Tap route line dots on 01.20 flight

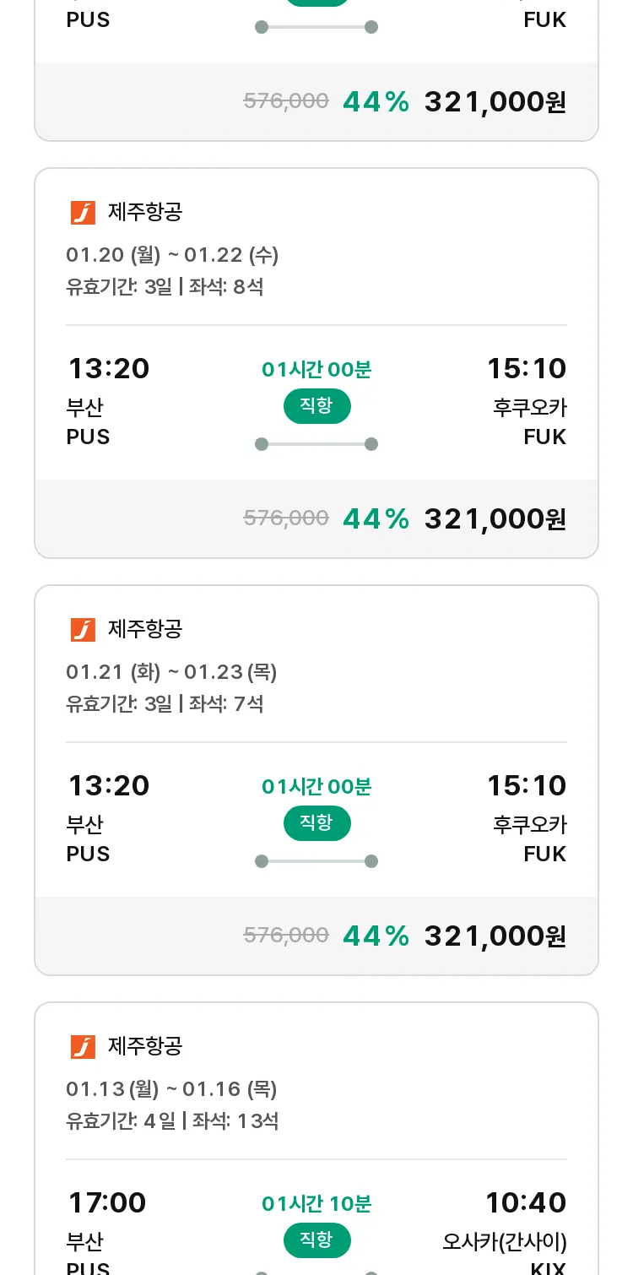click(316, 444)
